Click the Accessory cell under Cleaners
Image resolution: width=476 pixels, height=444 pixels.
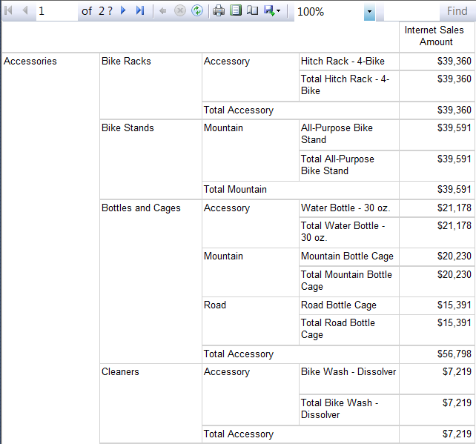tap(251, 394)
